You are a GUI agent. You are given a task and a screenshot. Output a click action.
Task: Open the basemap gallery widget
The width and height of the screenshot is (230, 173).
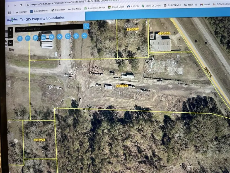pos(36,38)
